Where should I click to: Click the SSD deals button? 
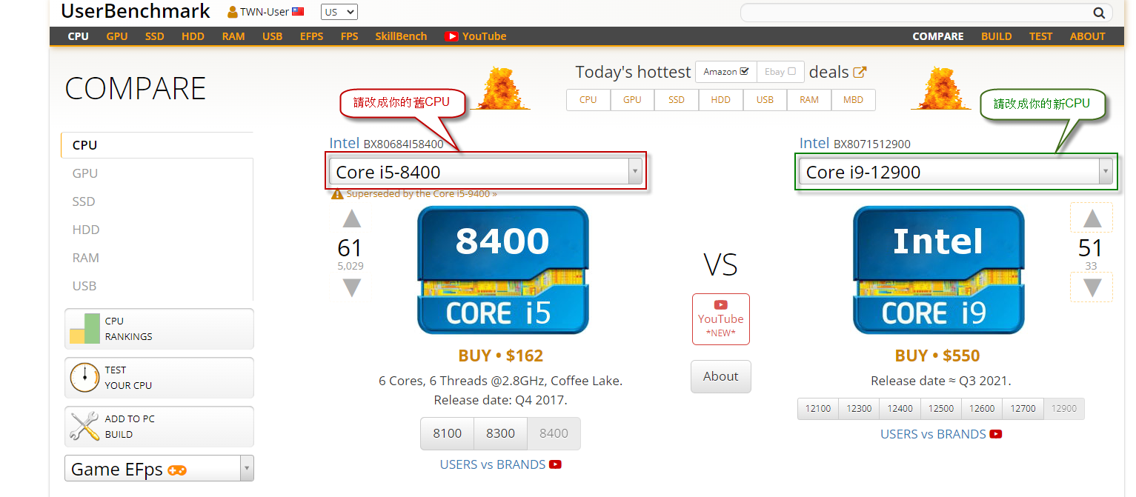677,100
